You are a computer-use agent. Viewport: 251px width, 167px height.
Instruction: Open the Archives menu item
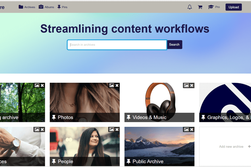[27, 7]
